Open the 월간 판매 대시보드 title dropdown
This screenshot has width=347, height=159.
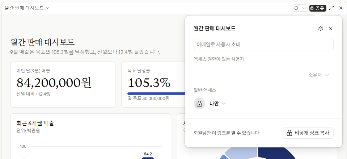[x=27, y=8]
